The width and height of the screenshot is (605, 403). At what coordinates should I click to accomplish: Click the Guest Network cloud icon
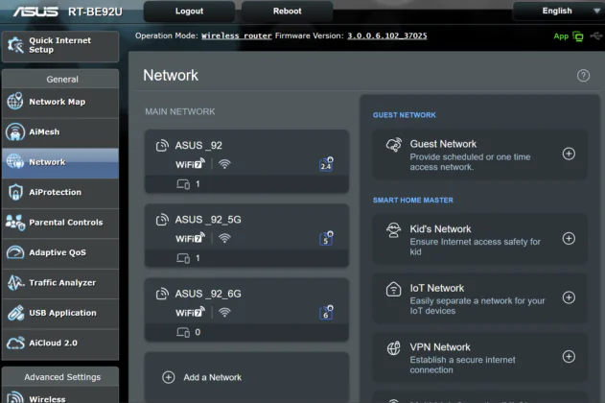point(393,145)
